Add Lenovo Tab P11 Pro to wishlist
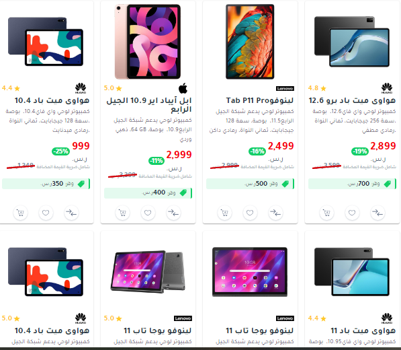Image resolution: width=401 pixels, height=350 pixels. [x=250, y=213]
